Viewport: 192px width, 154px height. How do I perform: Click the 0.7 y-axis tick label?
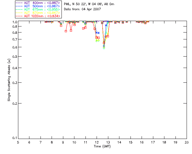(x=15, y=39)
